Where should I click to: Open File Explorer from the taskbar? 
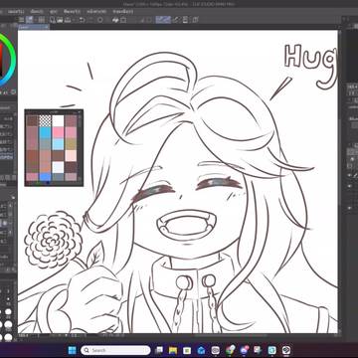pos(173,350)
